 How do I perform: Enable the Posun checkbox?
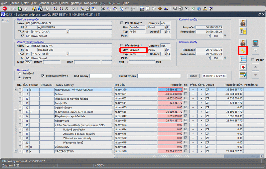pyautogui.click(x=253, y=60)
